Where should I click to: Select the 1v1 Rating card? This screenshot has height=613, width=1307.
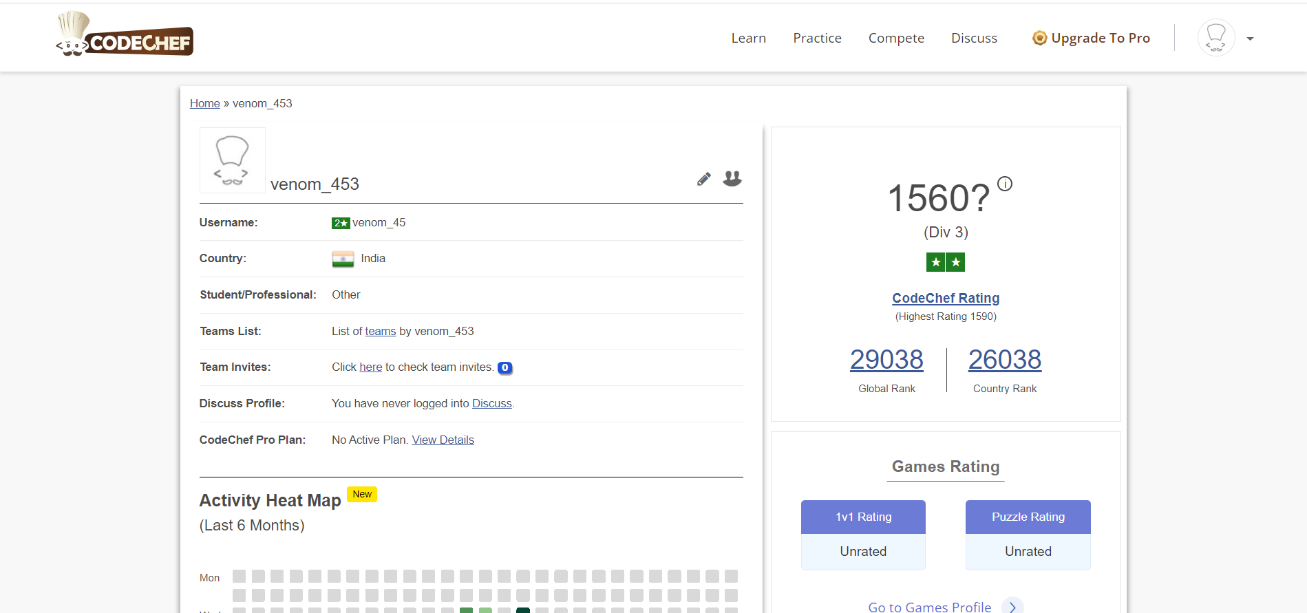(863, 535)
